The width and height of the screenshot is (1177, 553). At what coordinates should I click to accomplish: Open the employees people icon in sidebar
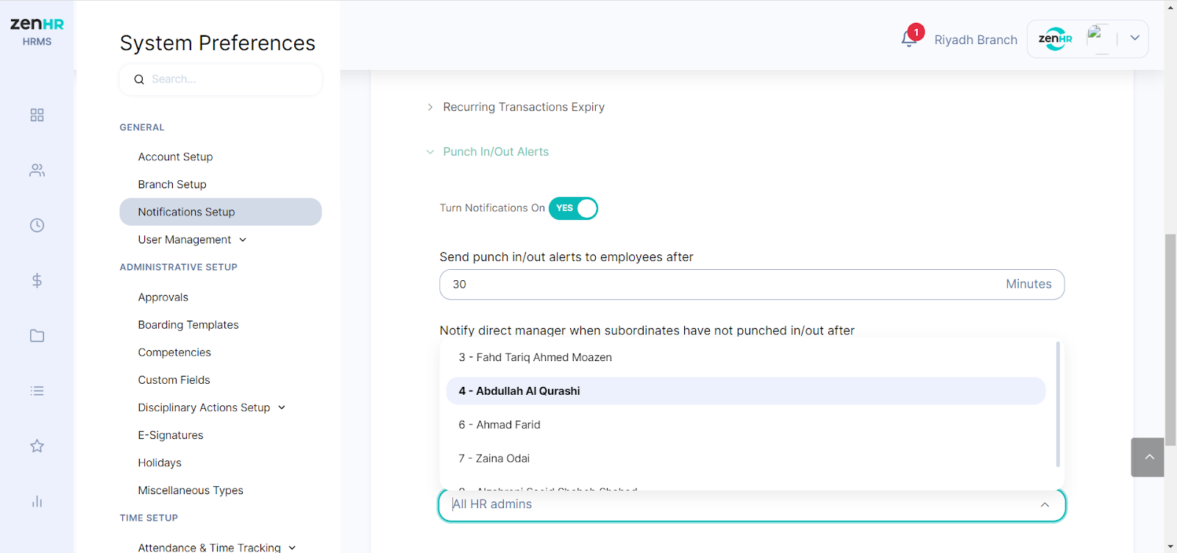[x=37, y=171]
